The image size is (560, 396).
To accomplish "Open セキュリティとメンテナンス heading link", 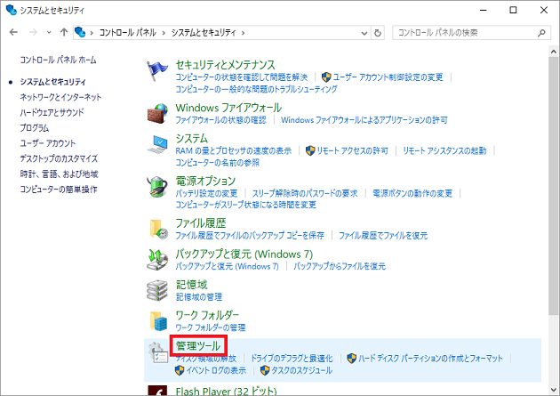I will point(226,65).
